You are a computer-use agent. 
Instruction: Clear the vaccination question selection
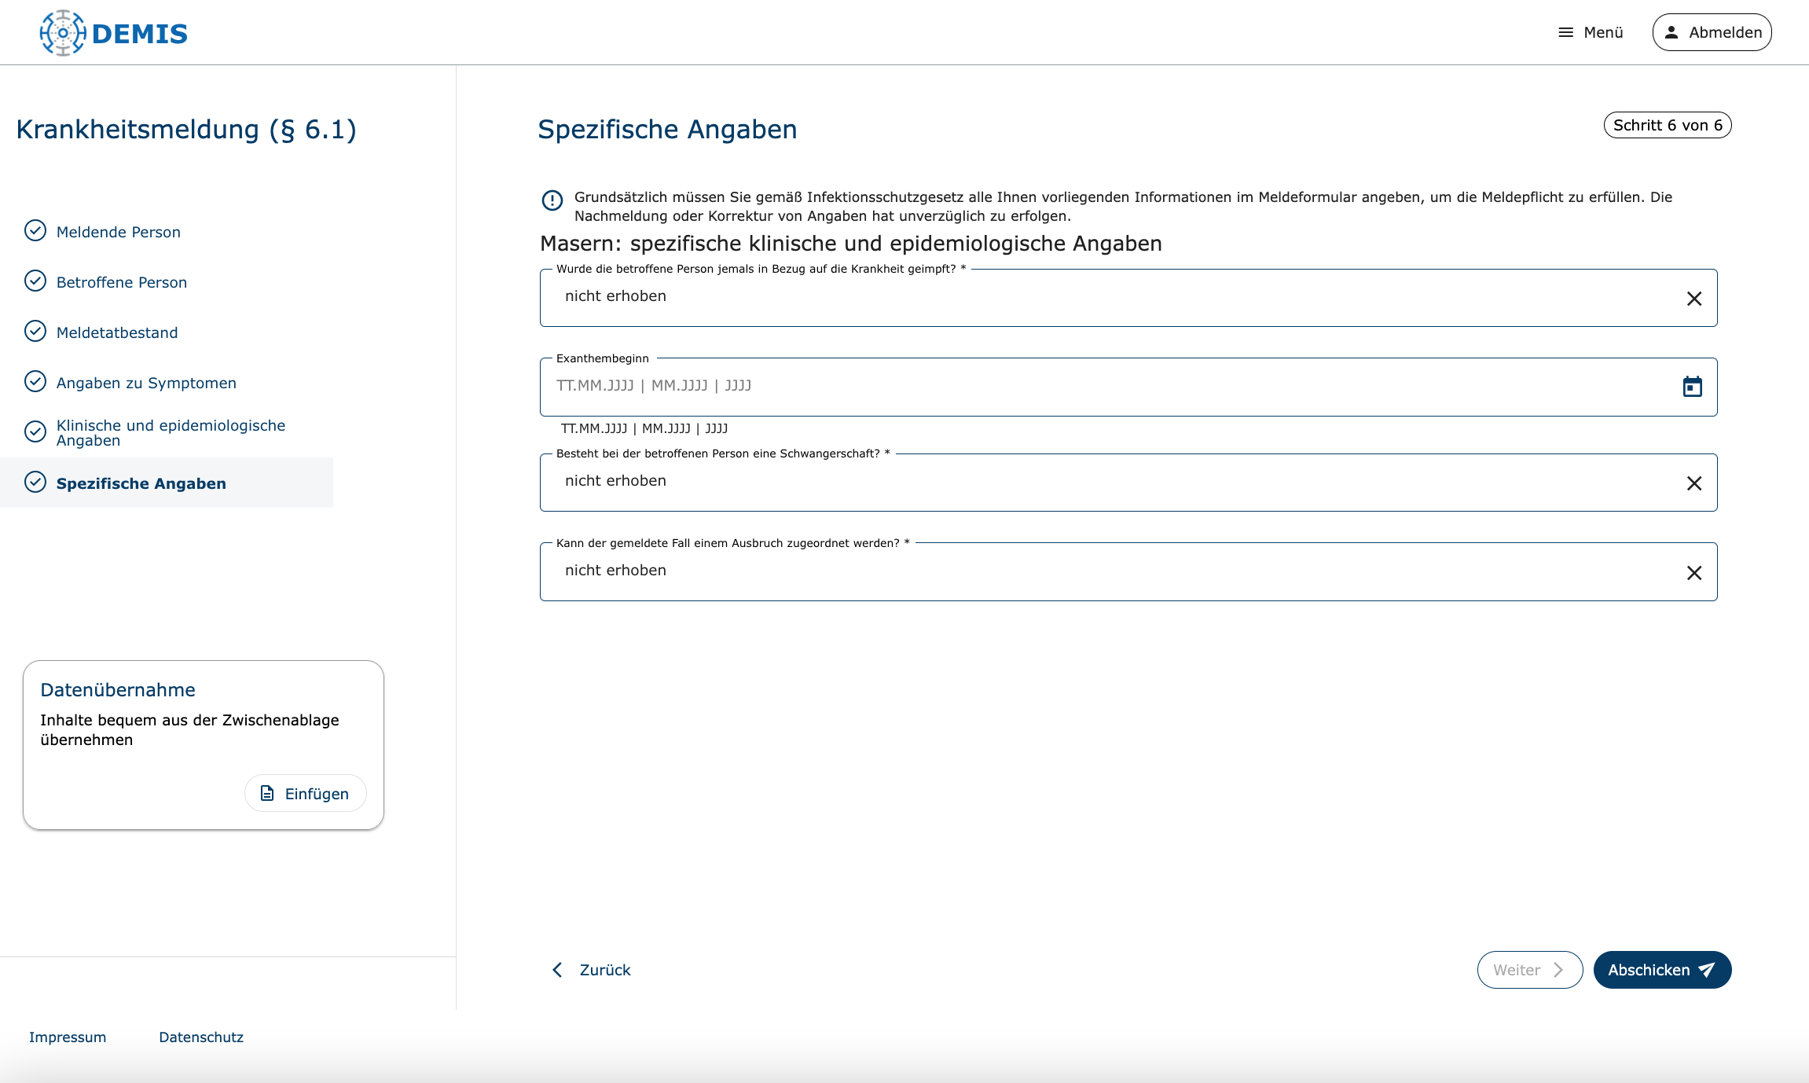pos(1693,299)
